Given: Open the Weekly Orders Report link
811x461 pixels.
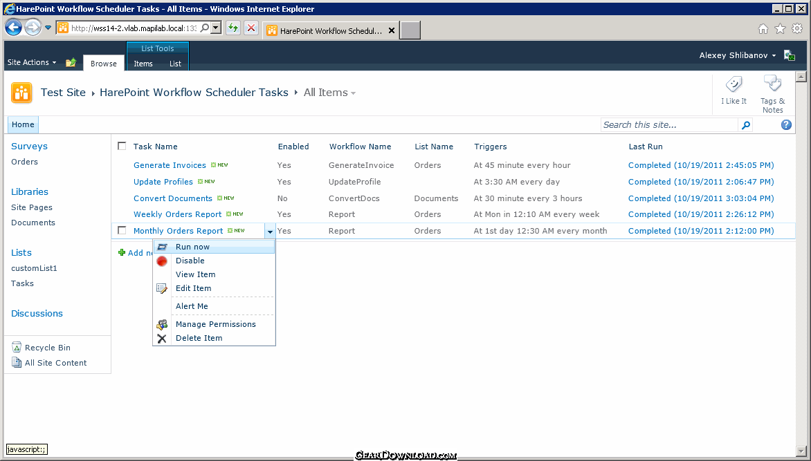Looking at the screenshot, I should click(177, 214).
